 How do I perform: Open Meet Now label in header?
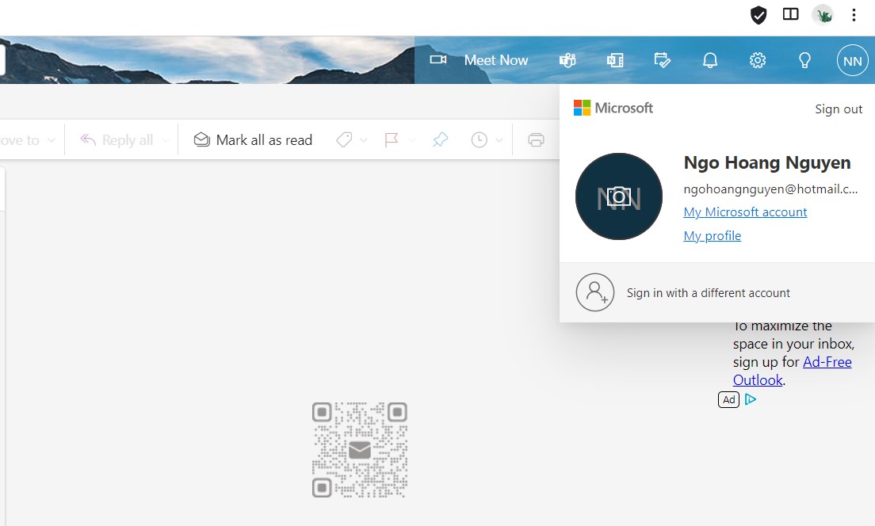pyautogui.click(x=495, y=60)
